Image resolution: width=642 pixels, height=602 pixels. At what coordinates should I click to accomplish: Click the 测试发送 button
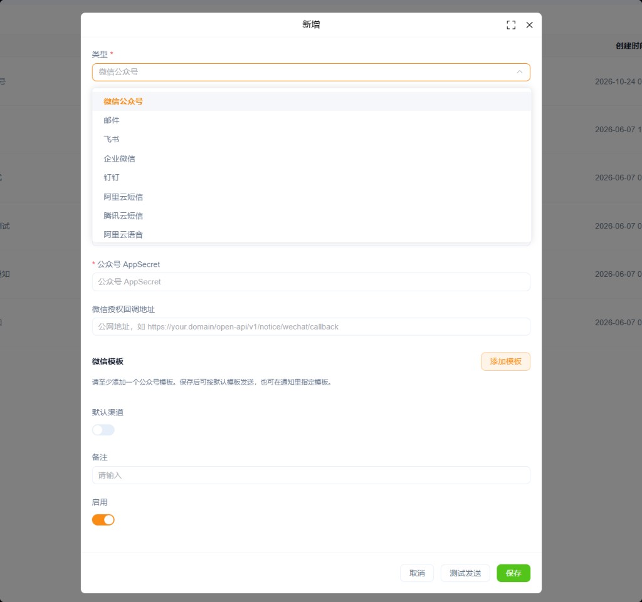[465, 573]
